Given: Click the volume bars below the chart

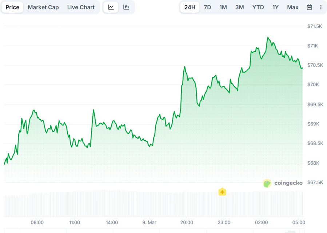Looking at the screenshot, I should pos(145,204).
